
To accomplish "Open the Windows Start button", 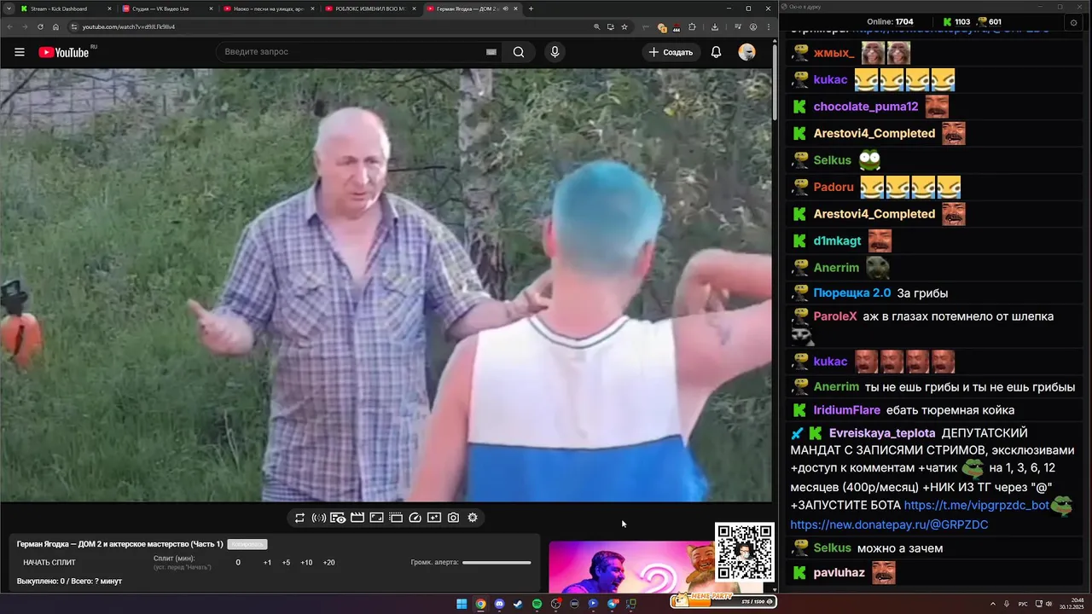I will [462, 604].
